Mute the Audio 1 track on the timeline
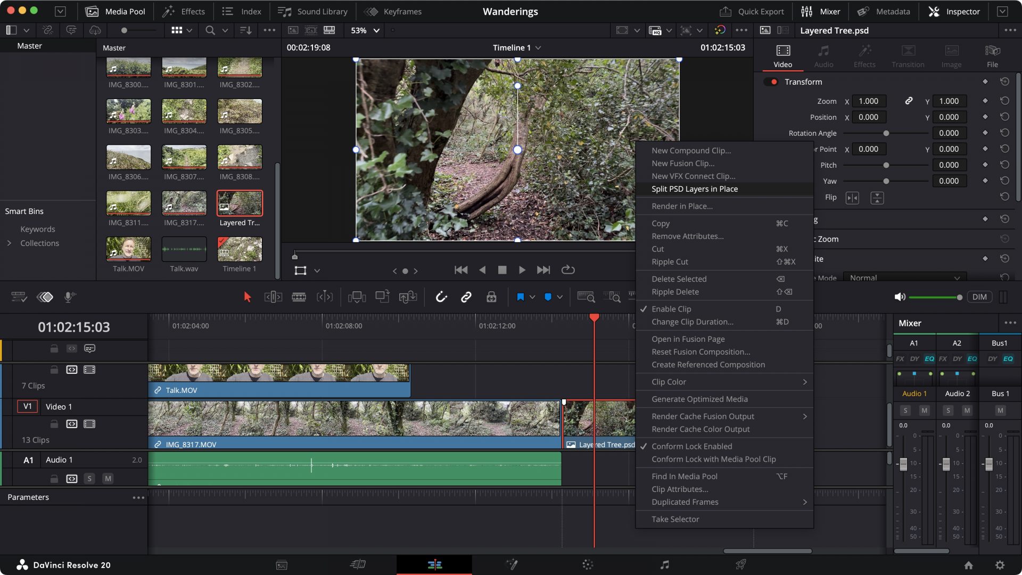This screenshot has height=575, width=1022. (108, 479)
